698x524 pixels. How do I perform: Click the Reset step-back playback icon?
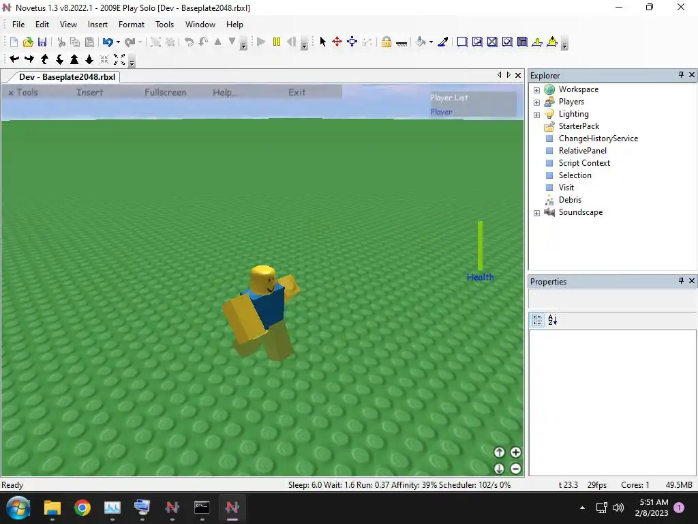tap(292, 42)
